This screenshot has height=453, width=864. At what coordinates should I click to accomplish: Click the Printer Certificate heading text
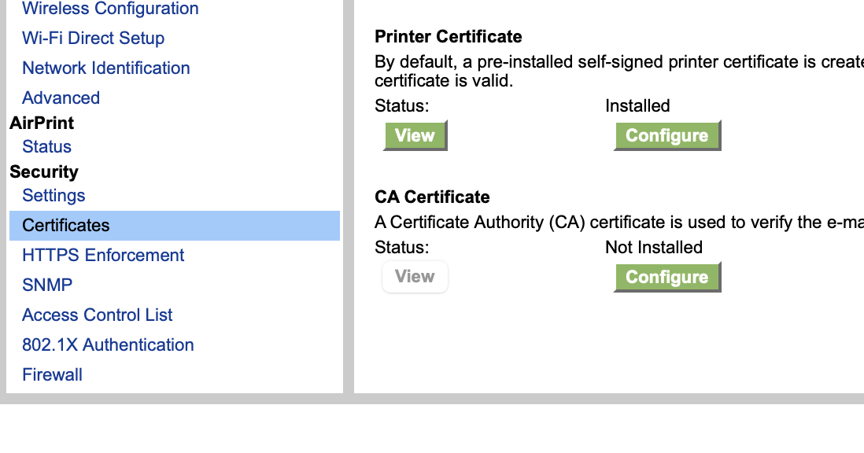pyautogui.click(x=449, y=36)
